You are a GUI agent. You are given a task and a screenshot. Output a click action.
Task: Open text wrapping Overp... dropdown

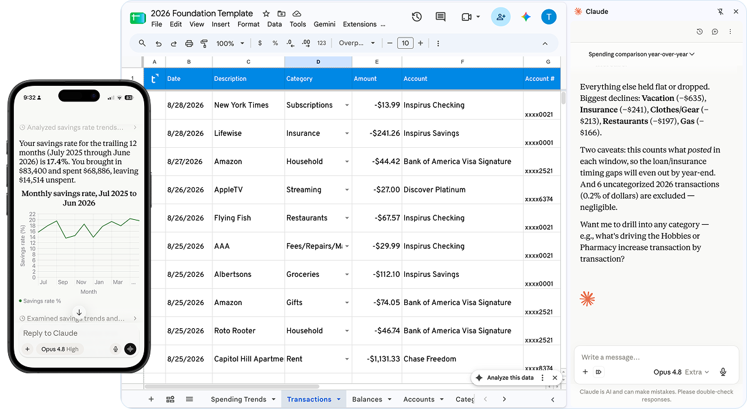click(357, 43)
